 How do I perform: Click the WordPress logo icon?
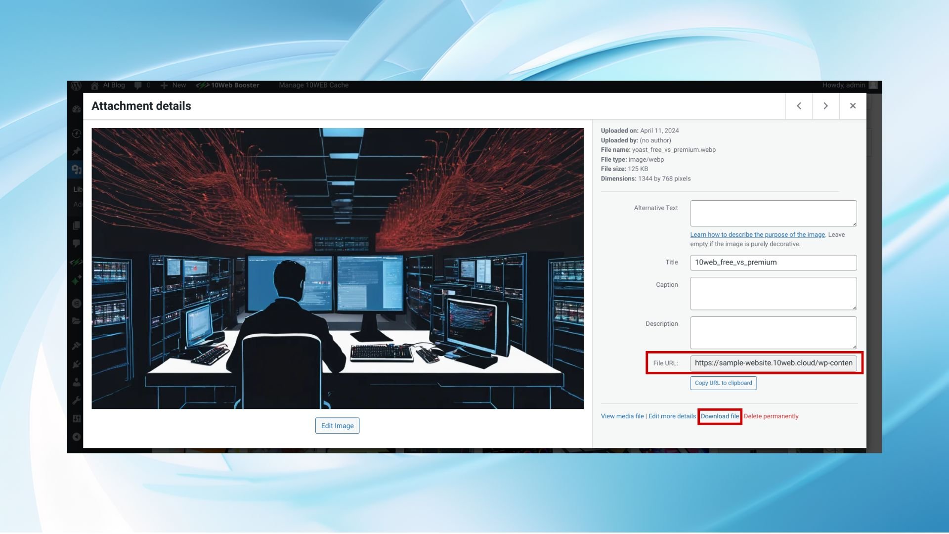pyautogui.click(x=76, y=86)
